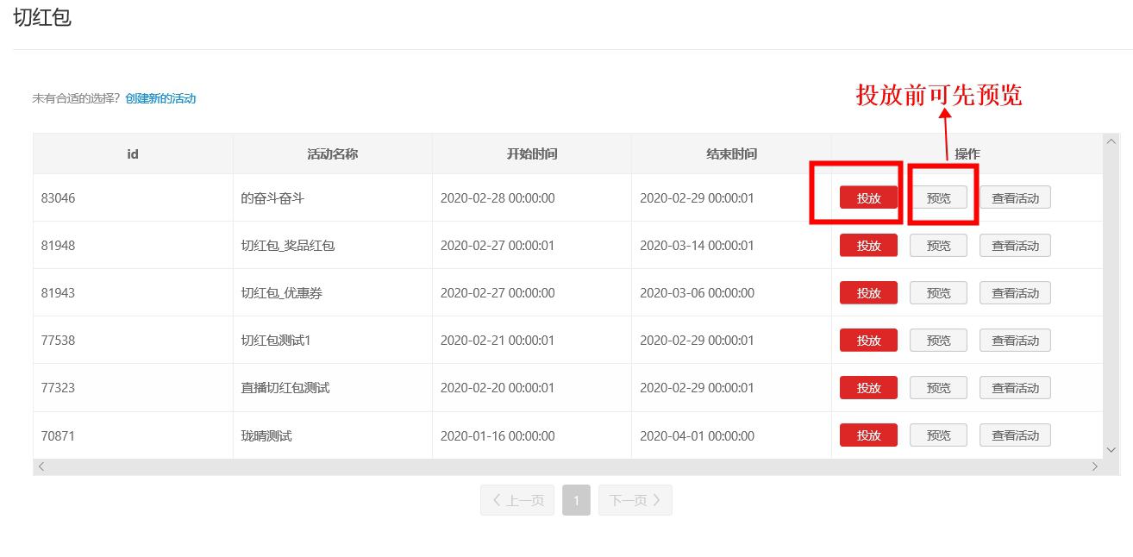View activity details for 切红包测试1
The width and height of the screenshot is (1133, 557).
(x=1014, y=341)
